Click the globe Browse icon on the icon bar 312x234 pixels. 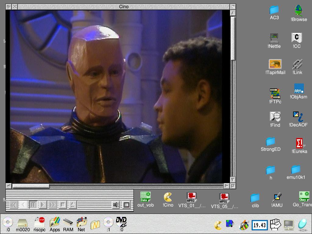click(x=230, y=224)
